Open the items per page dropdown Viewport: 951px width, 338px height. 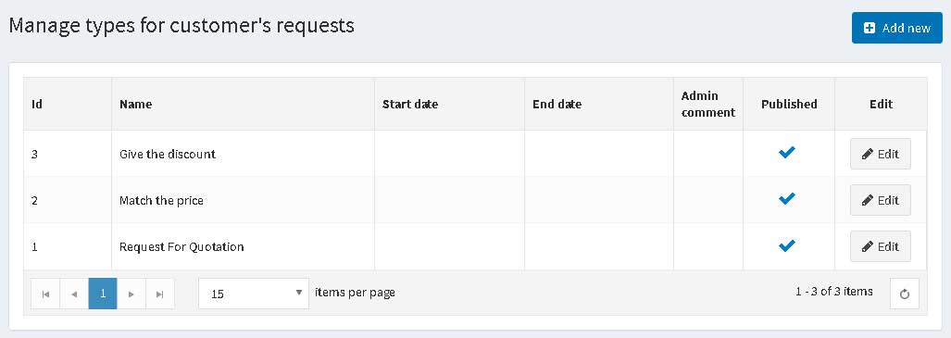point(254,294)
